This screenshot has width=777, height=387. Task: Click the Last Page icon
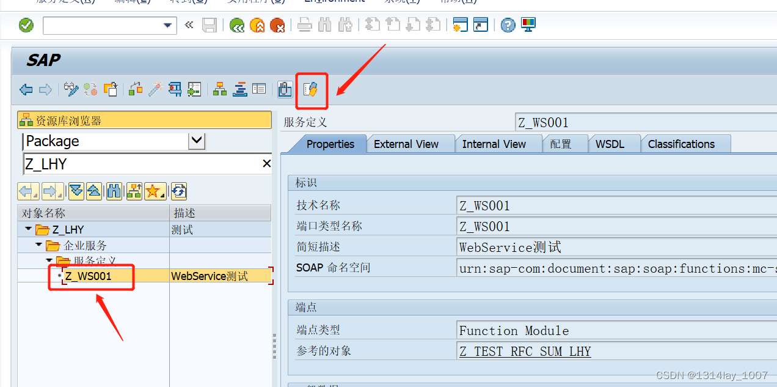tap(433, 25)
